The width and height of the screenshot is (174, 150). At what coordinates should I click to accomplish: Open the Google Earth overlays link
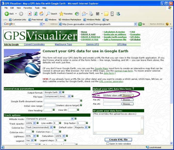pos(115,37)
